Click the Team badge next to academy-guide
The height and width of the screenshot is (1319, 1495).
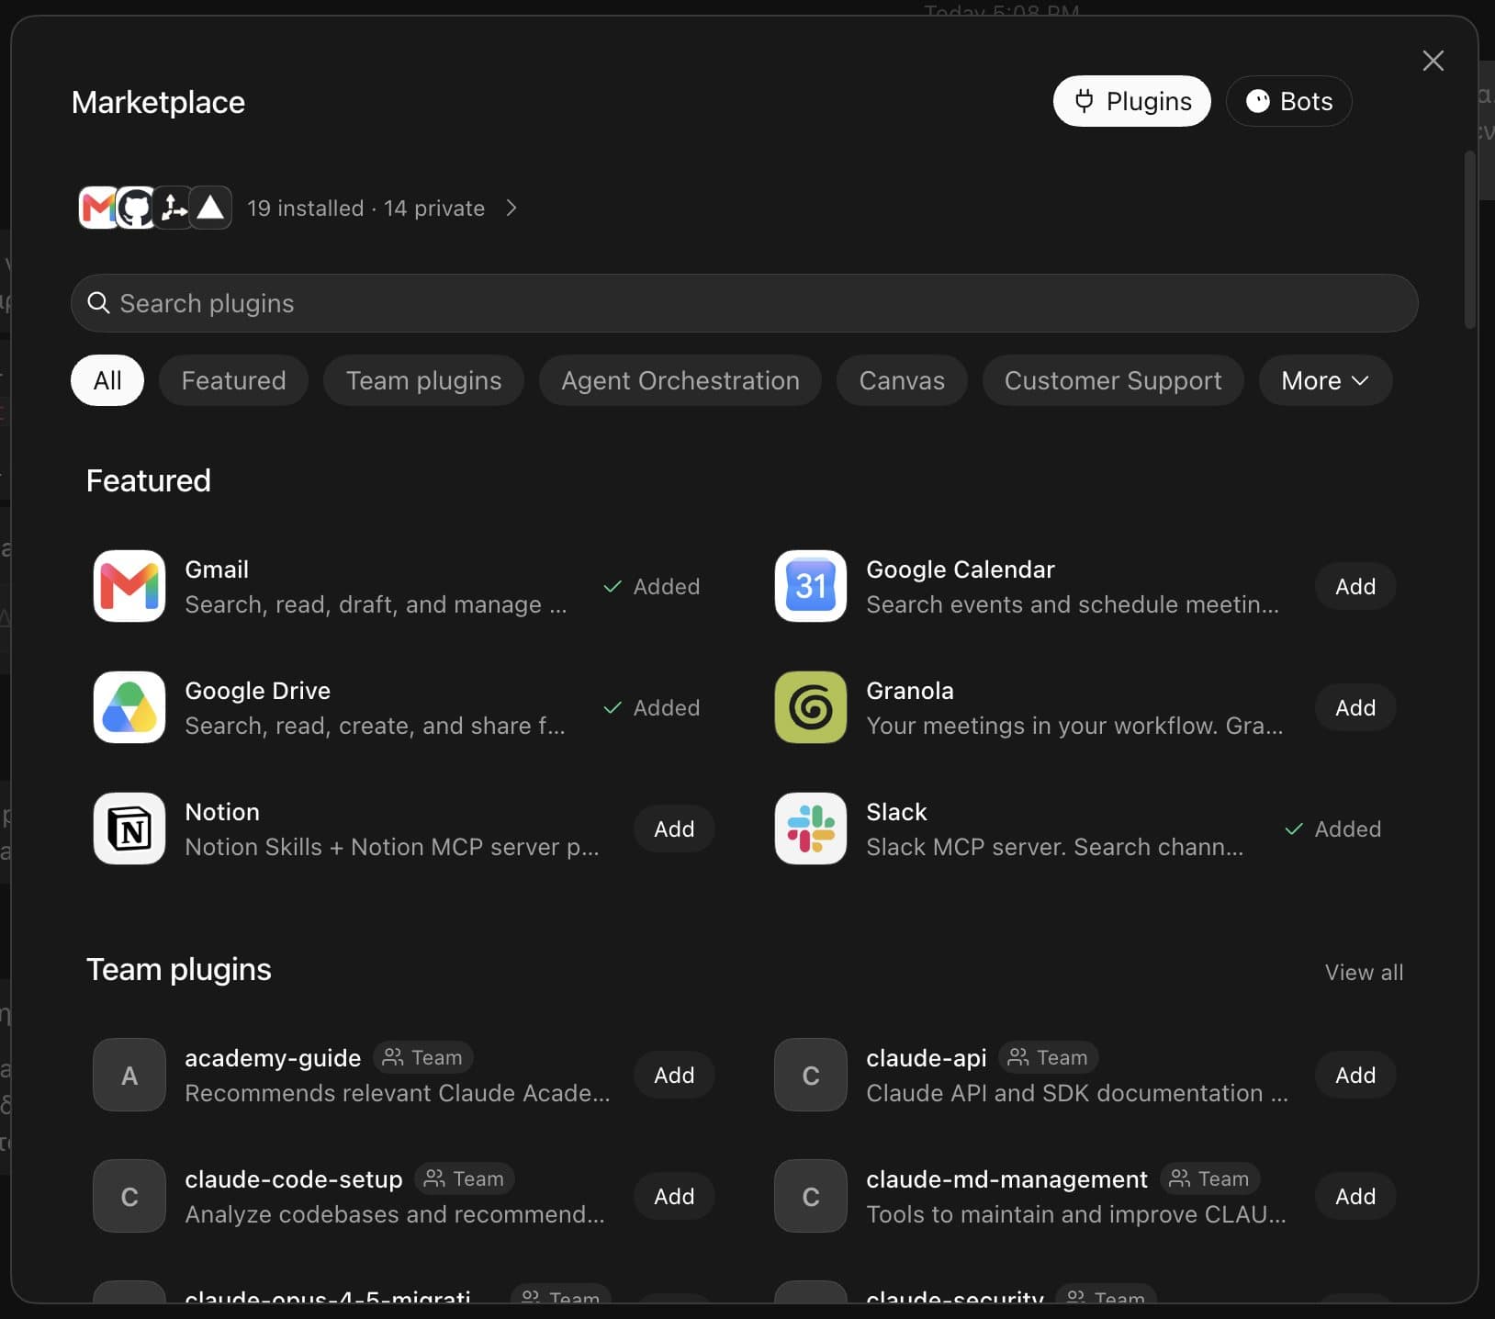pyautogui.click(x=422, y=1057)
